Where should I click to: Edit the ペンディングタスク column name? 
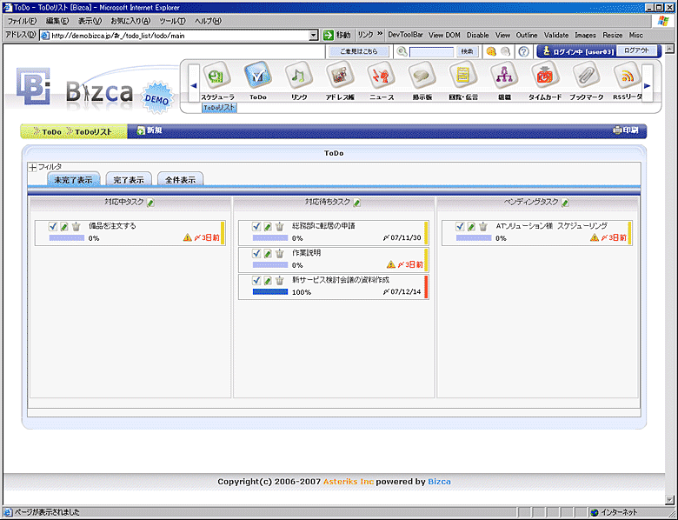click(x=565, y=203)
